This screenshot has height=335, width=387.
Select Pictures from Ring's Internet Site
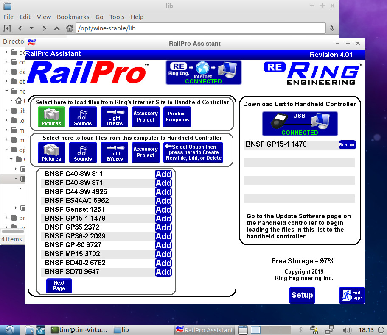coord(51,117)
